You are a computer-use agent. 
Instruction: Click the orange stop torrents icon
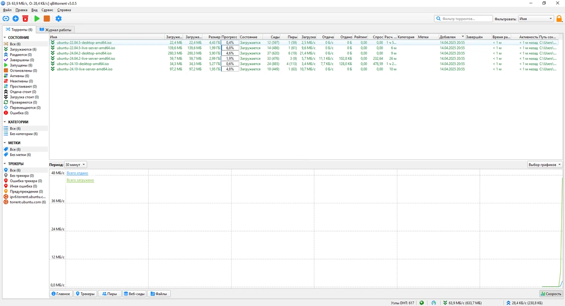point(47,18)
